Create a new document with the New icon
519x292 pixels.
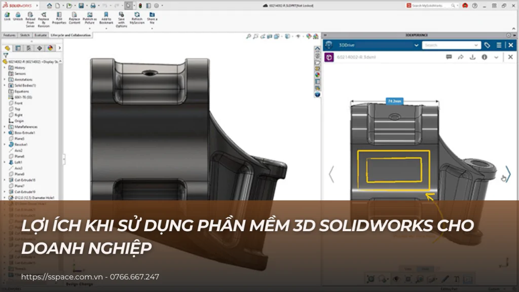58,6
